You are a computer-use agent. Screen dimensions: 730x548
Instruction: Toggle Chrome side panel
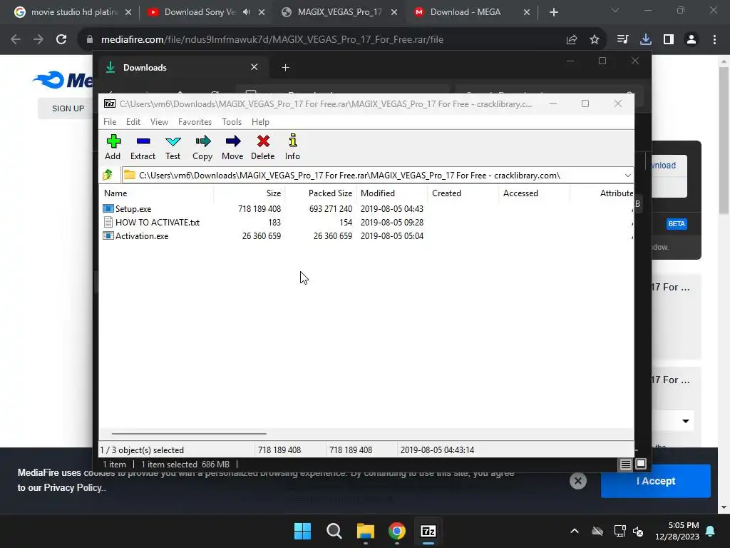[669, 40]
